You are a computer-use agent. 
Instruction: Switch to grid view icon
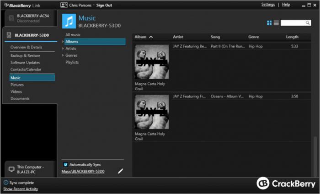click(x=269, y=23)
